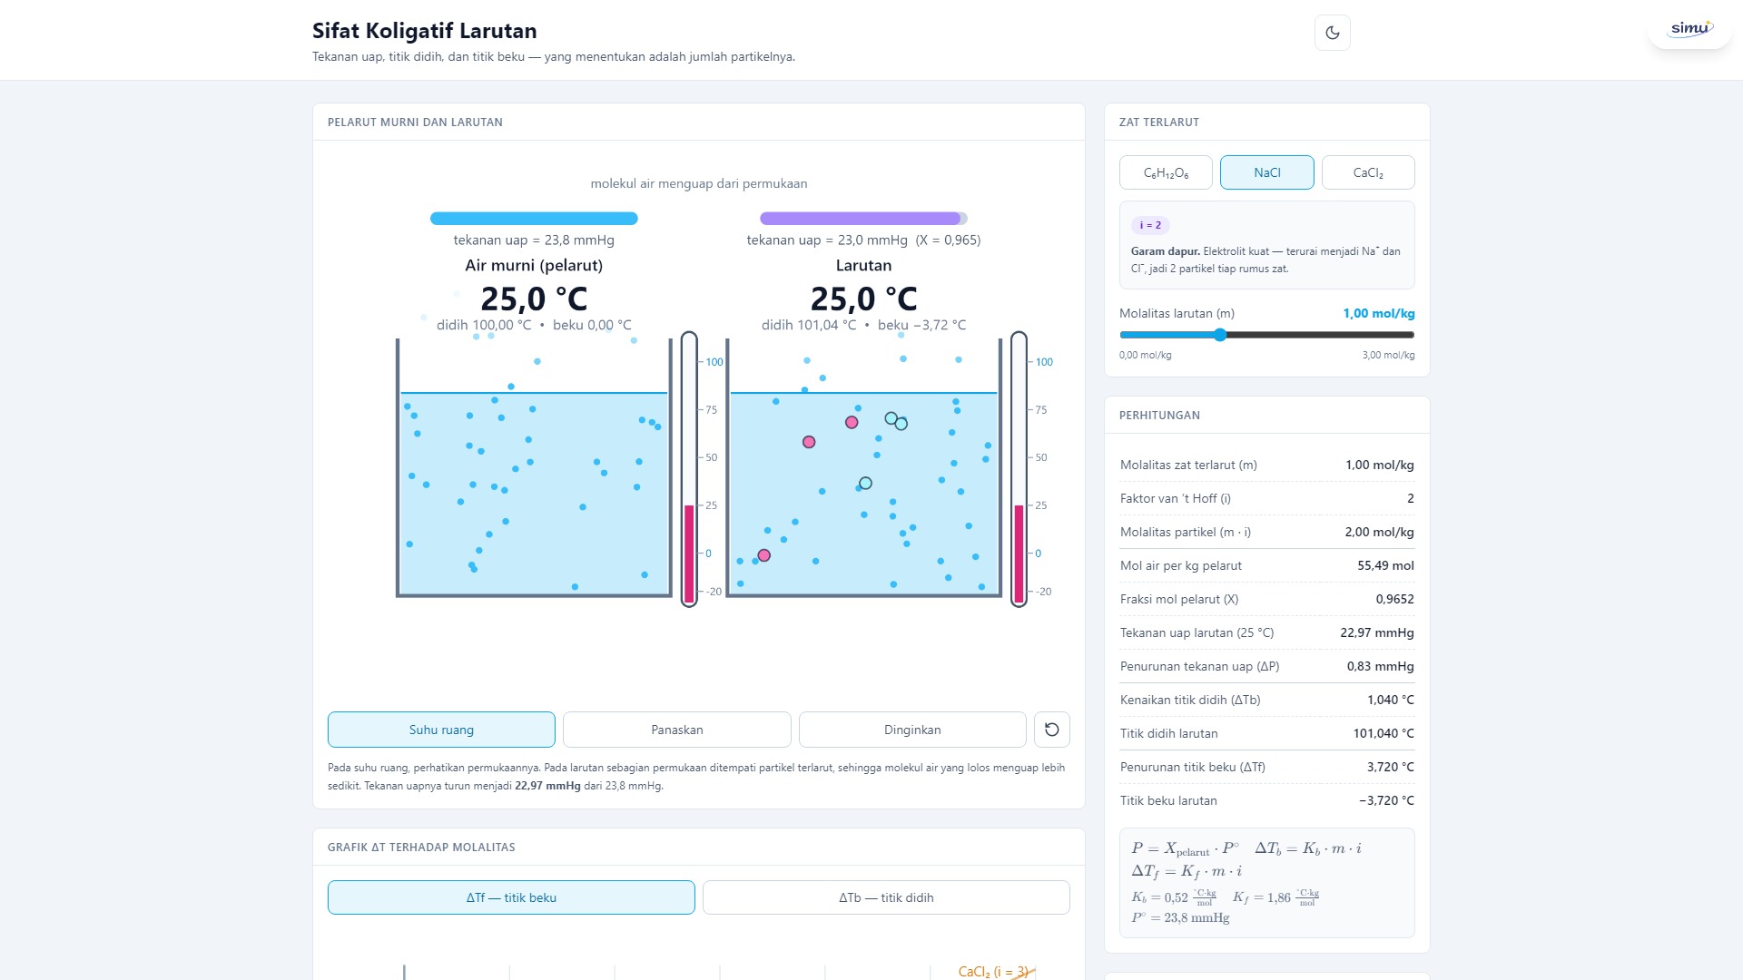Click the Panaskan button to heat

677,730
